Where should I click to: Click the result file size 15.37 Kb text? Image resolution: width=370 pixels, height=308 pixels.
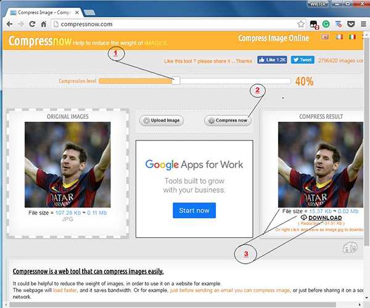coord(321,211)
